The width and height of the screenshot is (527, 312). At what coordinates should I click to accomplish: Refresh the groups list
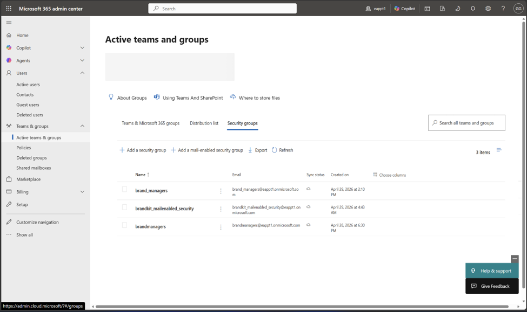click(282, 150)
